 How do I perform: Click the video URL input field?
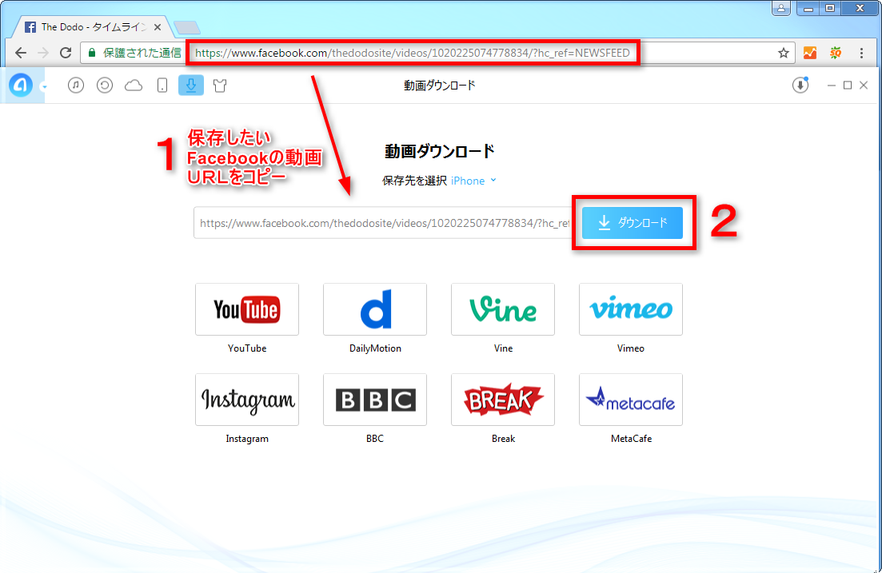pyautogui.click(x=384, y=223)
